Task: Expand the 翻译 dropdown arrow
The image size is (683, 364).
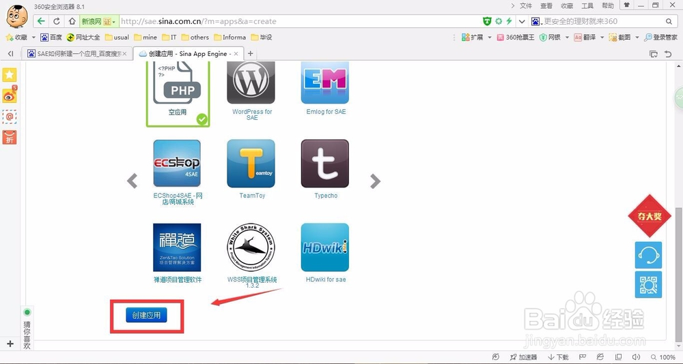Action: point(602,37)
